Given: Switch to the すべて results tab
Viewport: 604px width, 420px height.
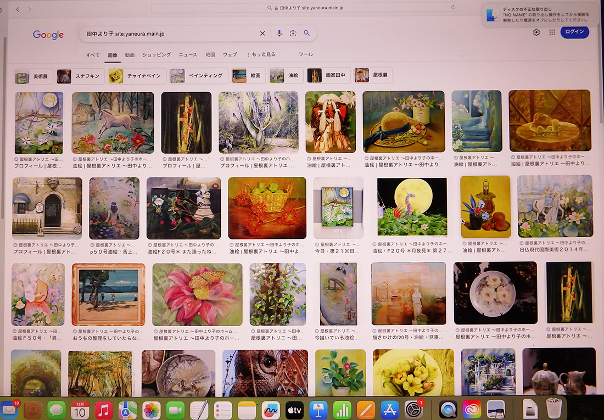Looking at the screenshot, I should pyautogui.click(x=93, y=55).
